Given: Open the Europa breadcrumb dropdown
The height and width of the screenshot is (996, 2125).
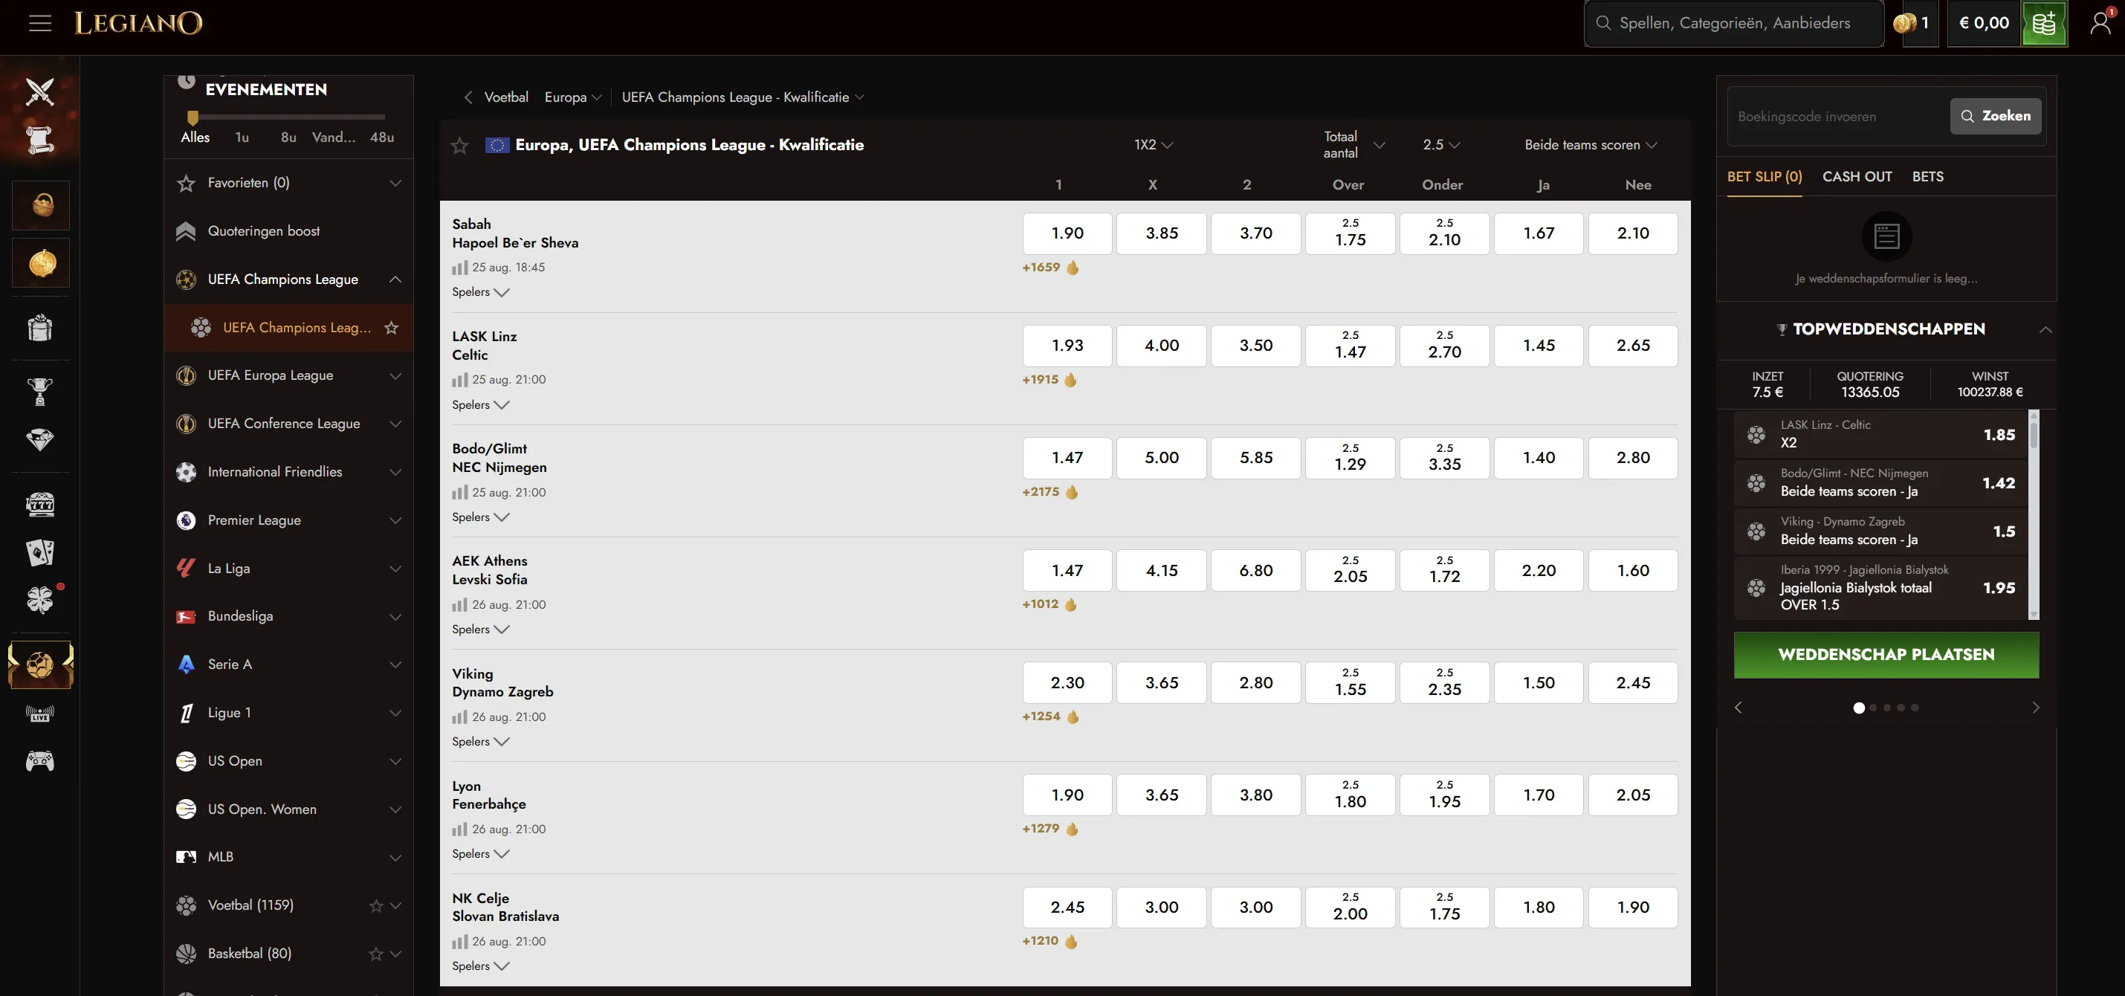Looking at the screenshot, I should point(572,97).
